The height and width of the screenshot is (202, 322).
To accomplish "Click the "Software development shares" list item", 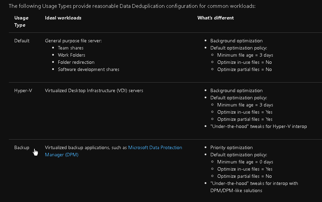I will 88,69.
